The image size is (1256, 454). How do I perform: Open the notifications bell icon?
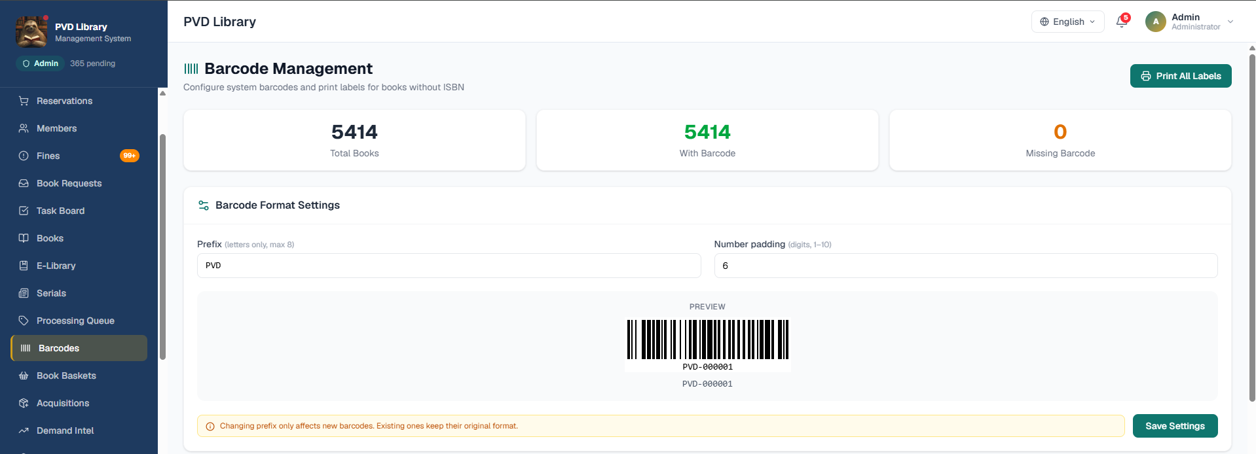click(1122, 22)
